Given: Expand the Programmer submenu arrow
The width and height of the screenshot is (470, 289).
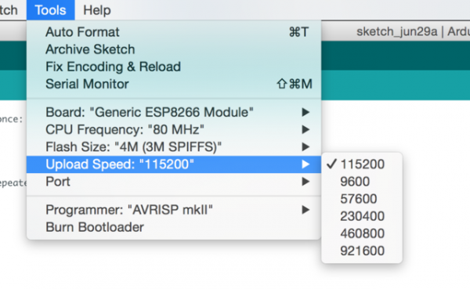Looking at the screenshot, I should (305, 210).
